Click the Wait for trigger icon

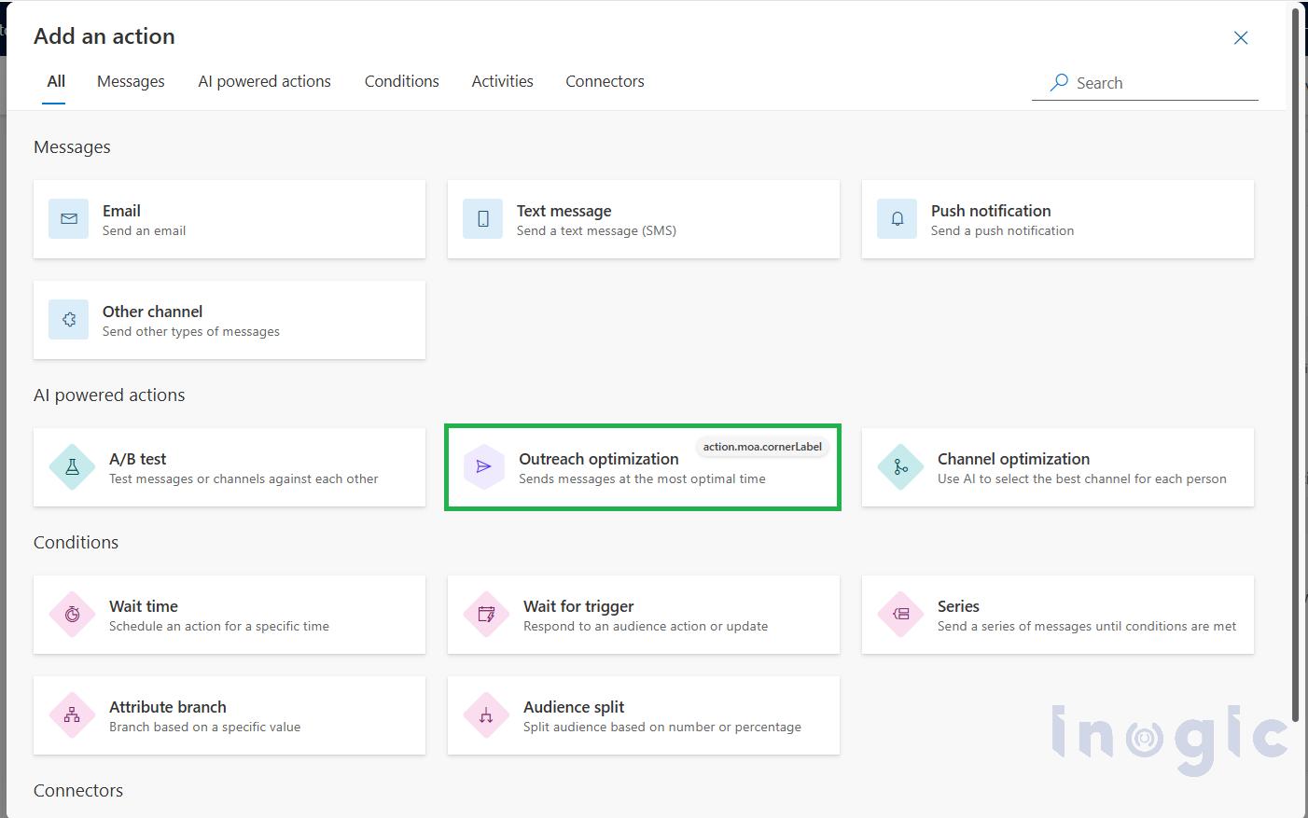[x=486, y=615]
